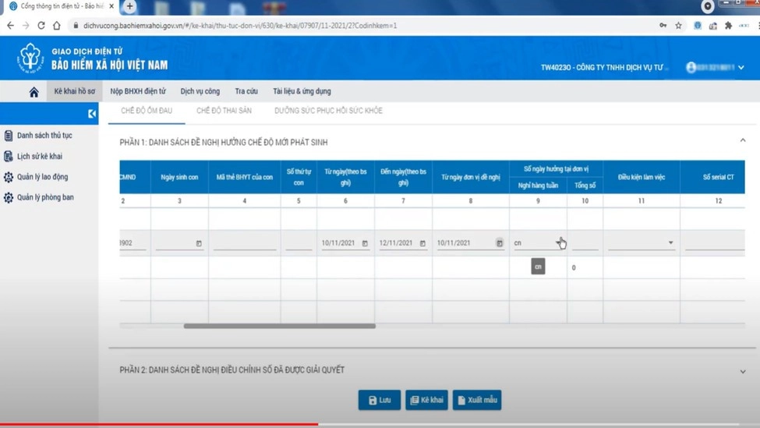The image size is (760, 428).
Task: Collapse the Phần 1 section
Action: click(742, 141)
